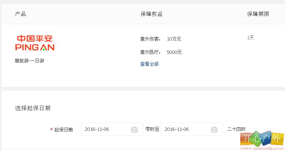Click the 1天 coverage period value

point(251,38)
